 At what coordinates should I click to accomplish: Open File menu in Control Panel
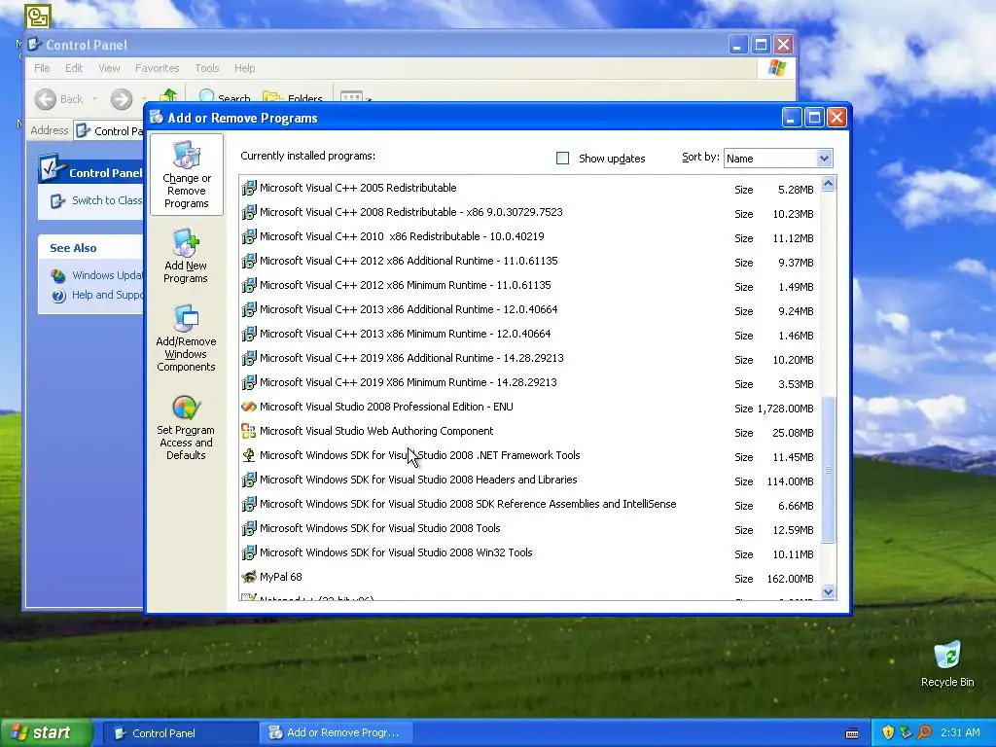click(42, 68)
